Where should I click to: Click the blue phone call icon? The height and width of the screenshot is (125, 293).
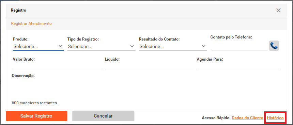pyautogui.click(x=274, y=46)
